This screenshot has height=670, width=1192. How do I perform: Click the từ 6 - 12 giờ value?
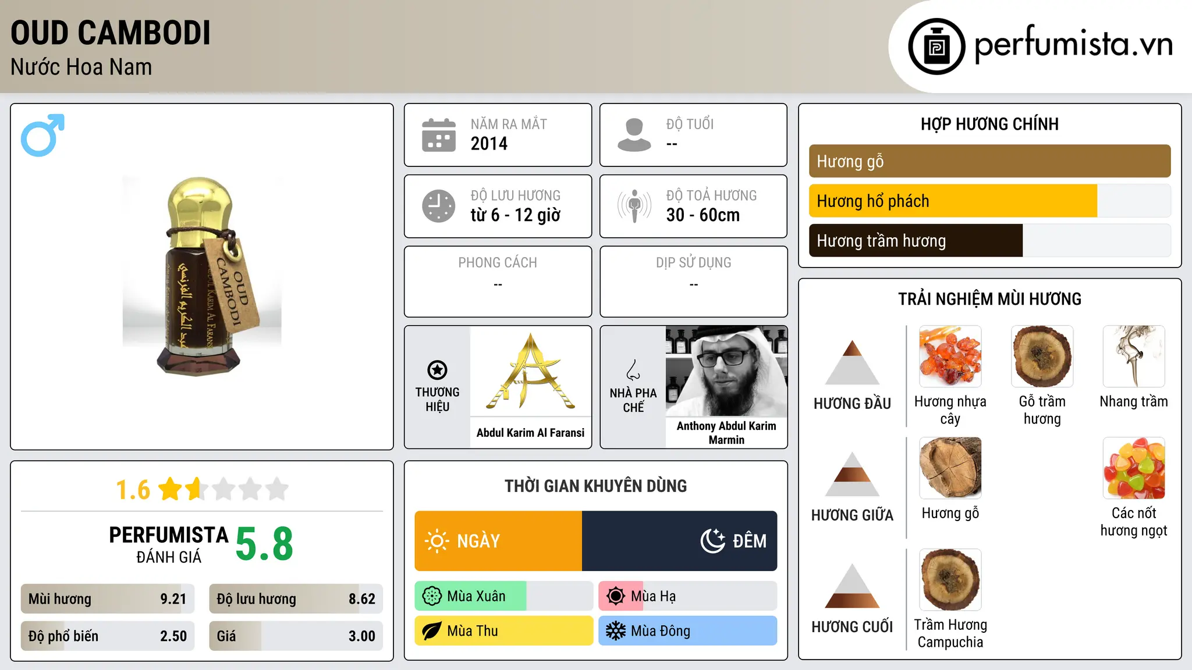[x=515, y=215]
